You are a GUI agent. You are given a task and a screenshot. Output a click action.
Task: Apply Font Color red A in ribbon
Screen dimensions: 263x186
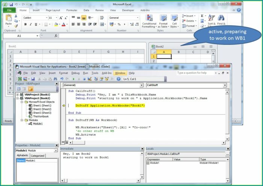[63, 24]
